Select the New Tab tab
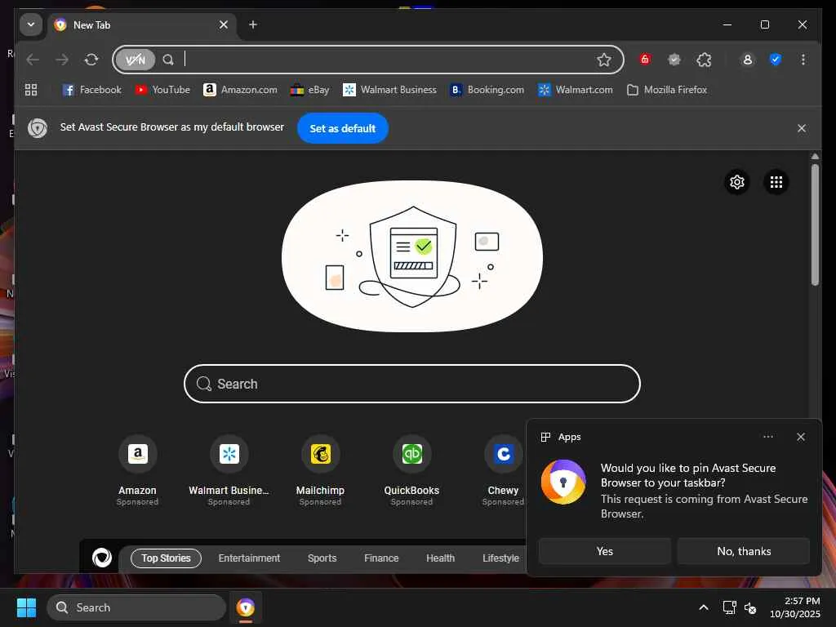 (x=141, y=25)
